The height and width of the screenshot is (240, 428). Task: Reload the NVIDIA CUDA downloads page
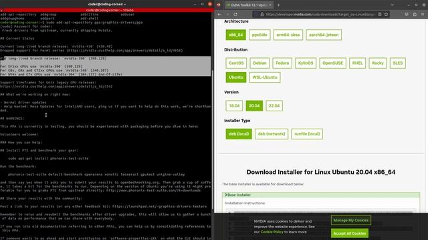point(235,14)
